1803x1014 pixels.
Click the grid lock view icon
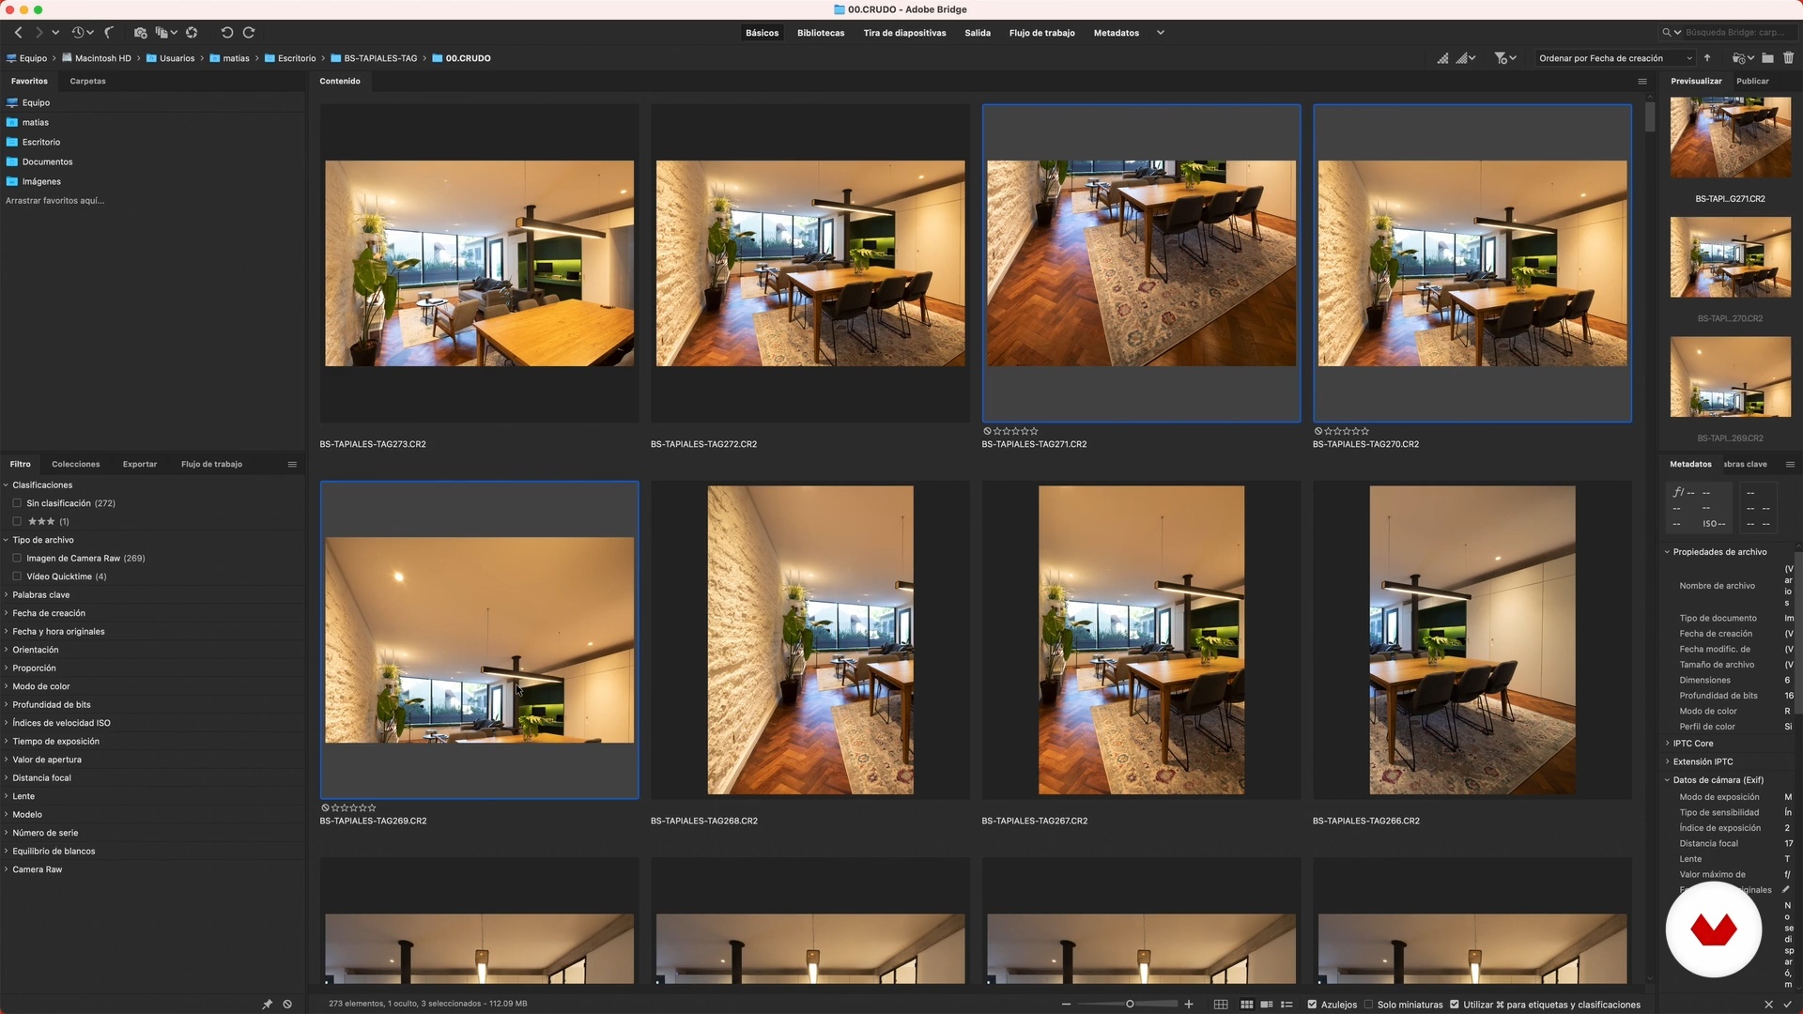1221,1005
